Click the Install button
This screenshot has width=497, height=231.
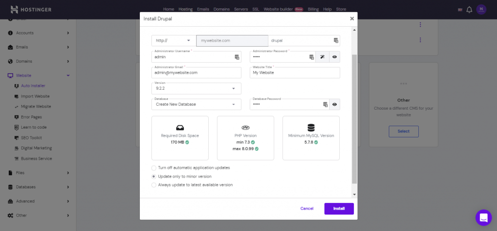tap(339, 209)
